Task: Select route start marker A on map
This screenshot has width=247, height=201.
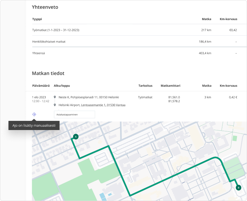Action: 75,136
